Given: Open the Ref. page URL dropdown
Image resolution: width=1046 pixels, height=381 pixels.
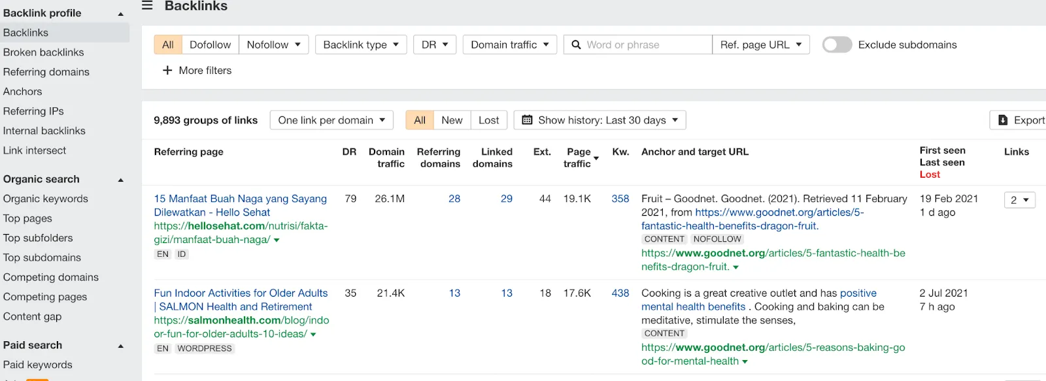Looking at the screenshot, I should [761, 44].
